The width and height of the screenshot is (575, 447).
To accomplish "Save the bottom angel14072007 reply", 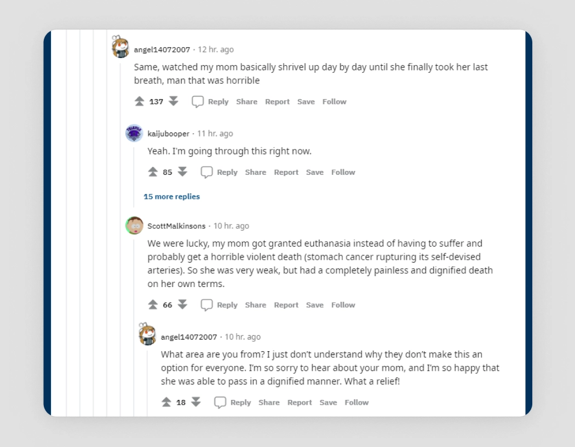I will 329,402.
